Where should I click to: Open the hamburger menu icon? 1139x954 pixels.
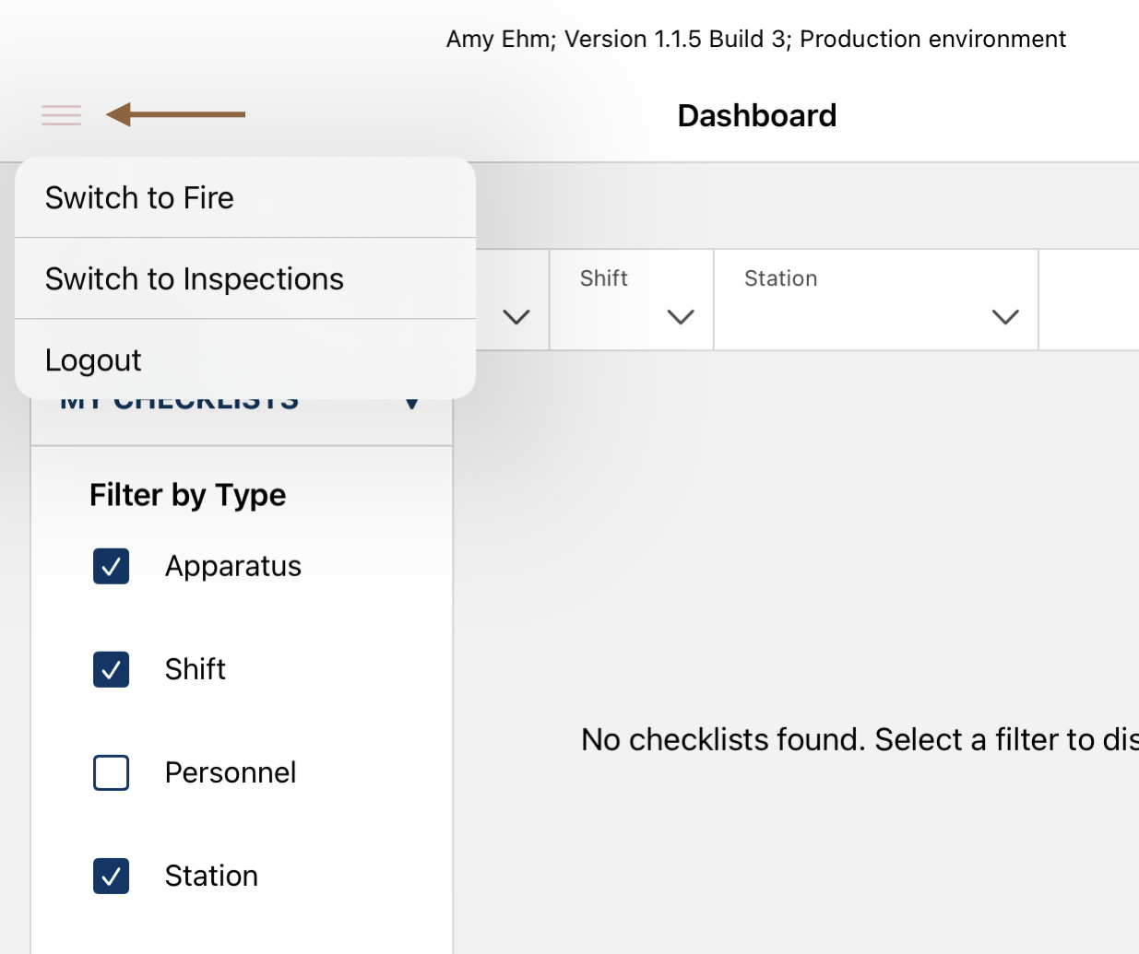[62, 115]
